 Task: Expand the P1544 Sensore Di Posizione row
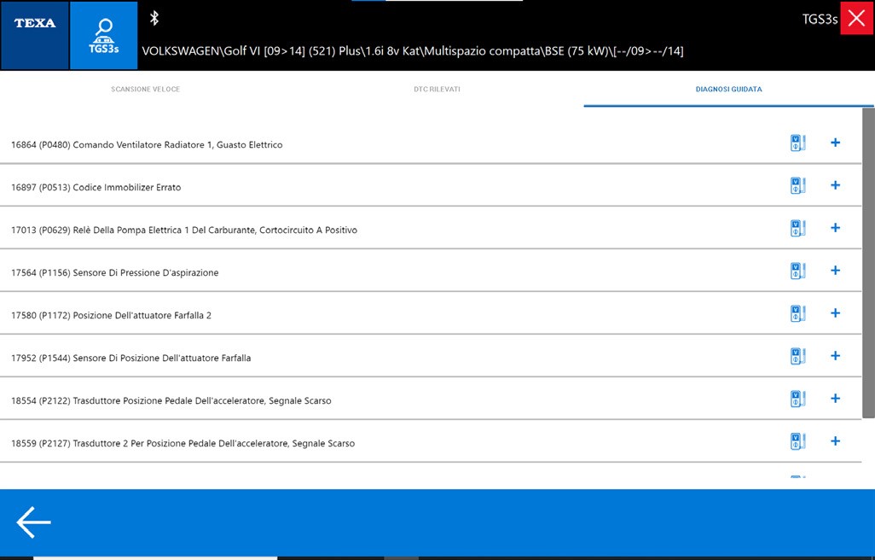click(x=836, y=356)
